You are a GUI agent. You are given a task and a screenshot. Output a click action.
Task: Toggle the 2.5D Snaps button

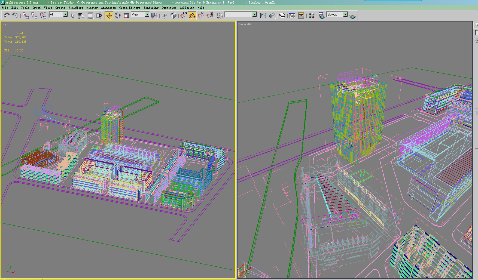pos(184,16)
